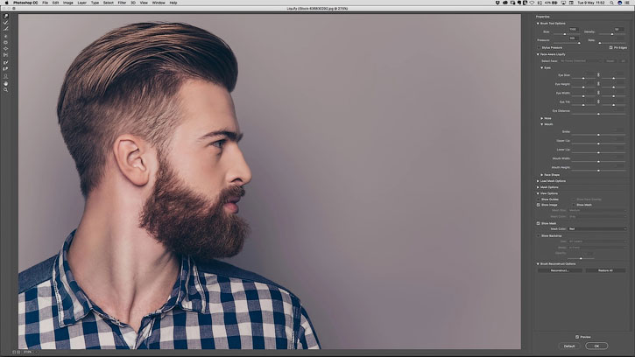The image size is (635, 357).
Task: Click the Smile slider handle
Action: 598,135
